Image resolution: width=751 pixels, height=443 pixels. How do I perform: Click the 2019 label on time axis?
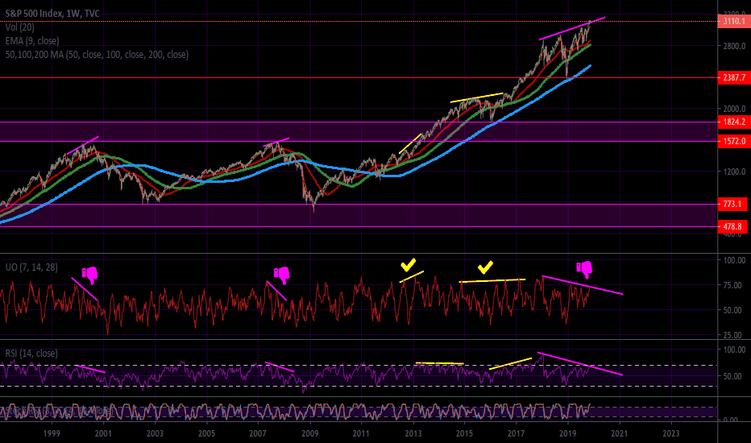click(567, 433)
